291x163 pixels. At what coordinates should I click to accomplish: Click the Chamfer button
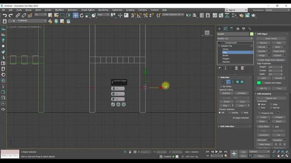click(x=262, y=51)
